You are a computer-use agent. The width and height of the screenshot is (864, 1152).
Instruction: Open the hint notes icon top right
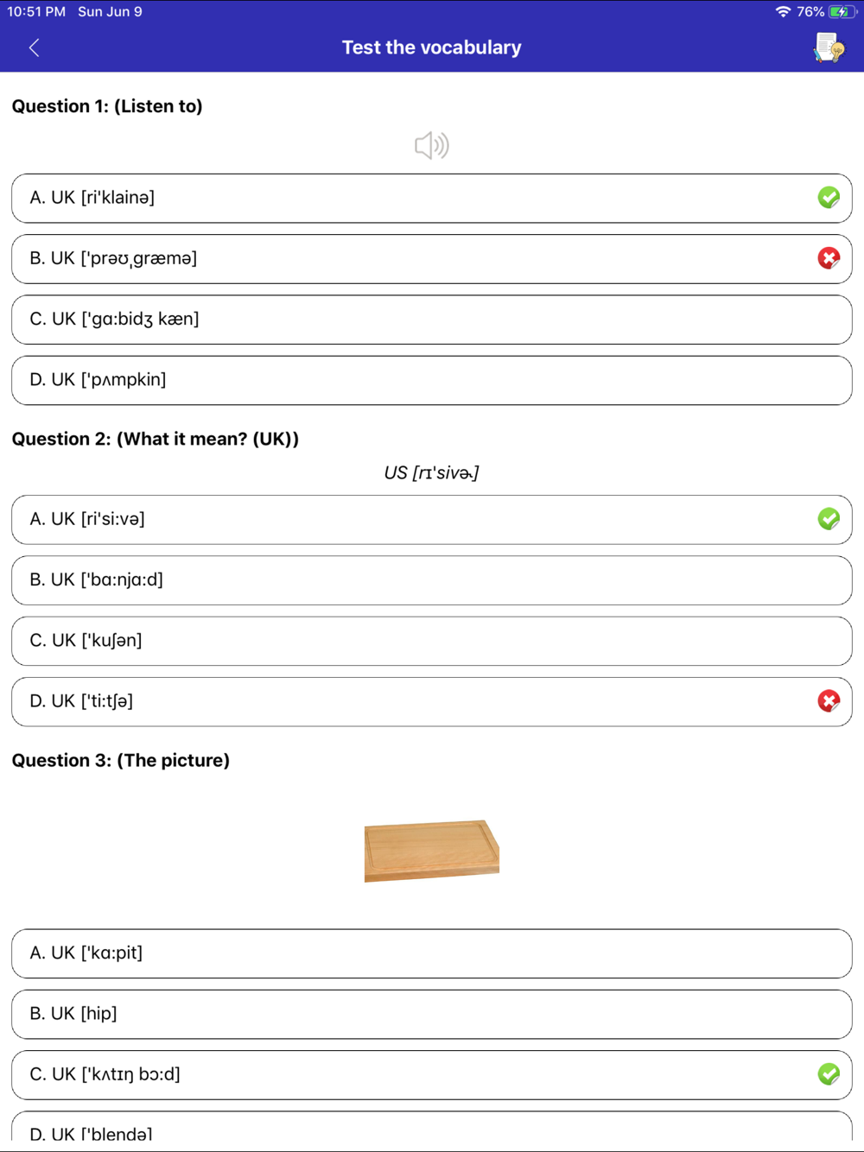[x=829, y=47]
